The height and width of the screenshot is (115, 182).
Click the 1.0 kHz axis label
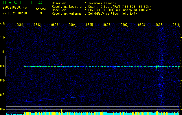coord(2,52)
